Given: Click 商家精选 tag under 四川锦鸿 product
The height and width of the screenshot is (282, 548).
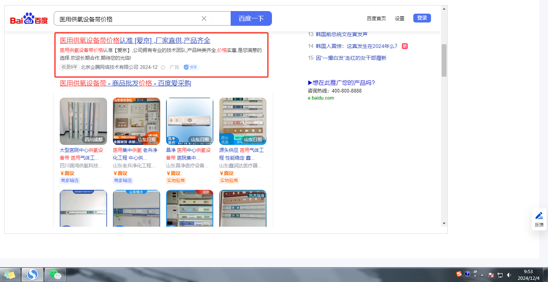Looking at the screenshot, I should [70, 181].
